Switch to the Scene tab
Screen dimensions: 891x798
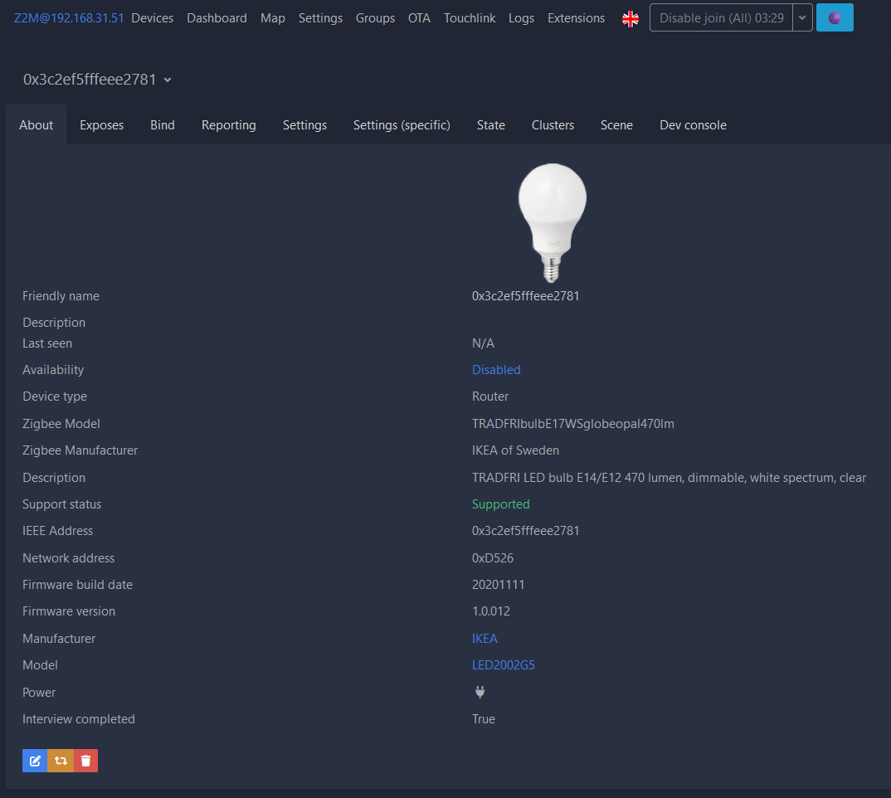[x=616, y=125]
